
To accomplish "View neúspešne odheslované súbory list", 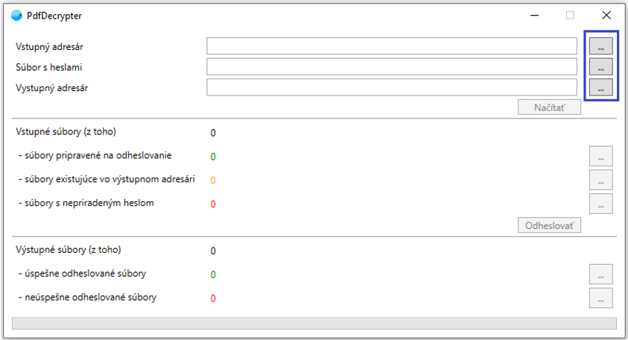I will [x=600, y=298].
